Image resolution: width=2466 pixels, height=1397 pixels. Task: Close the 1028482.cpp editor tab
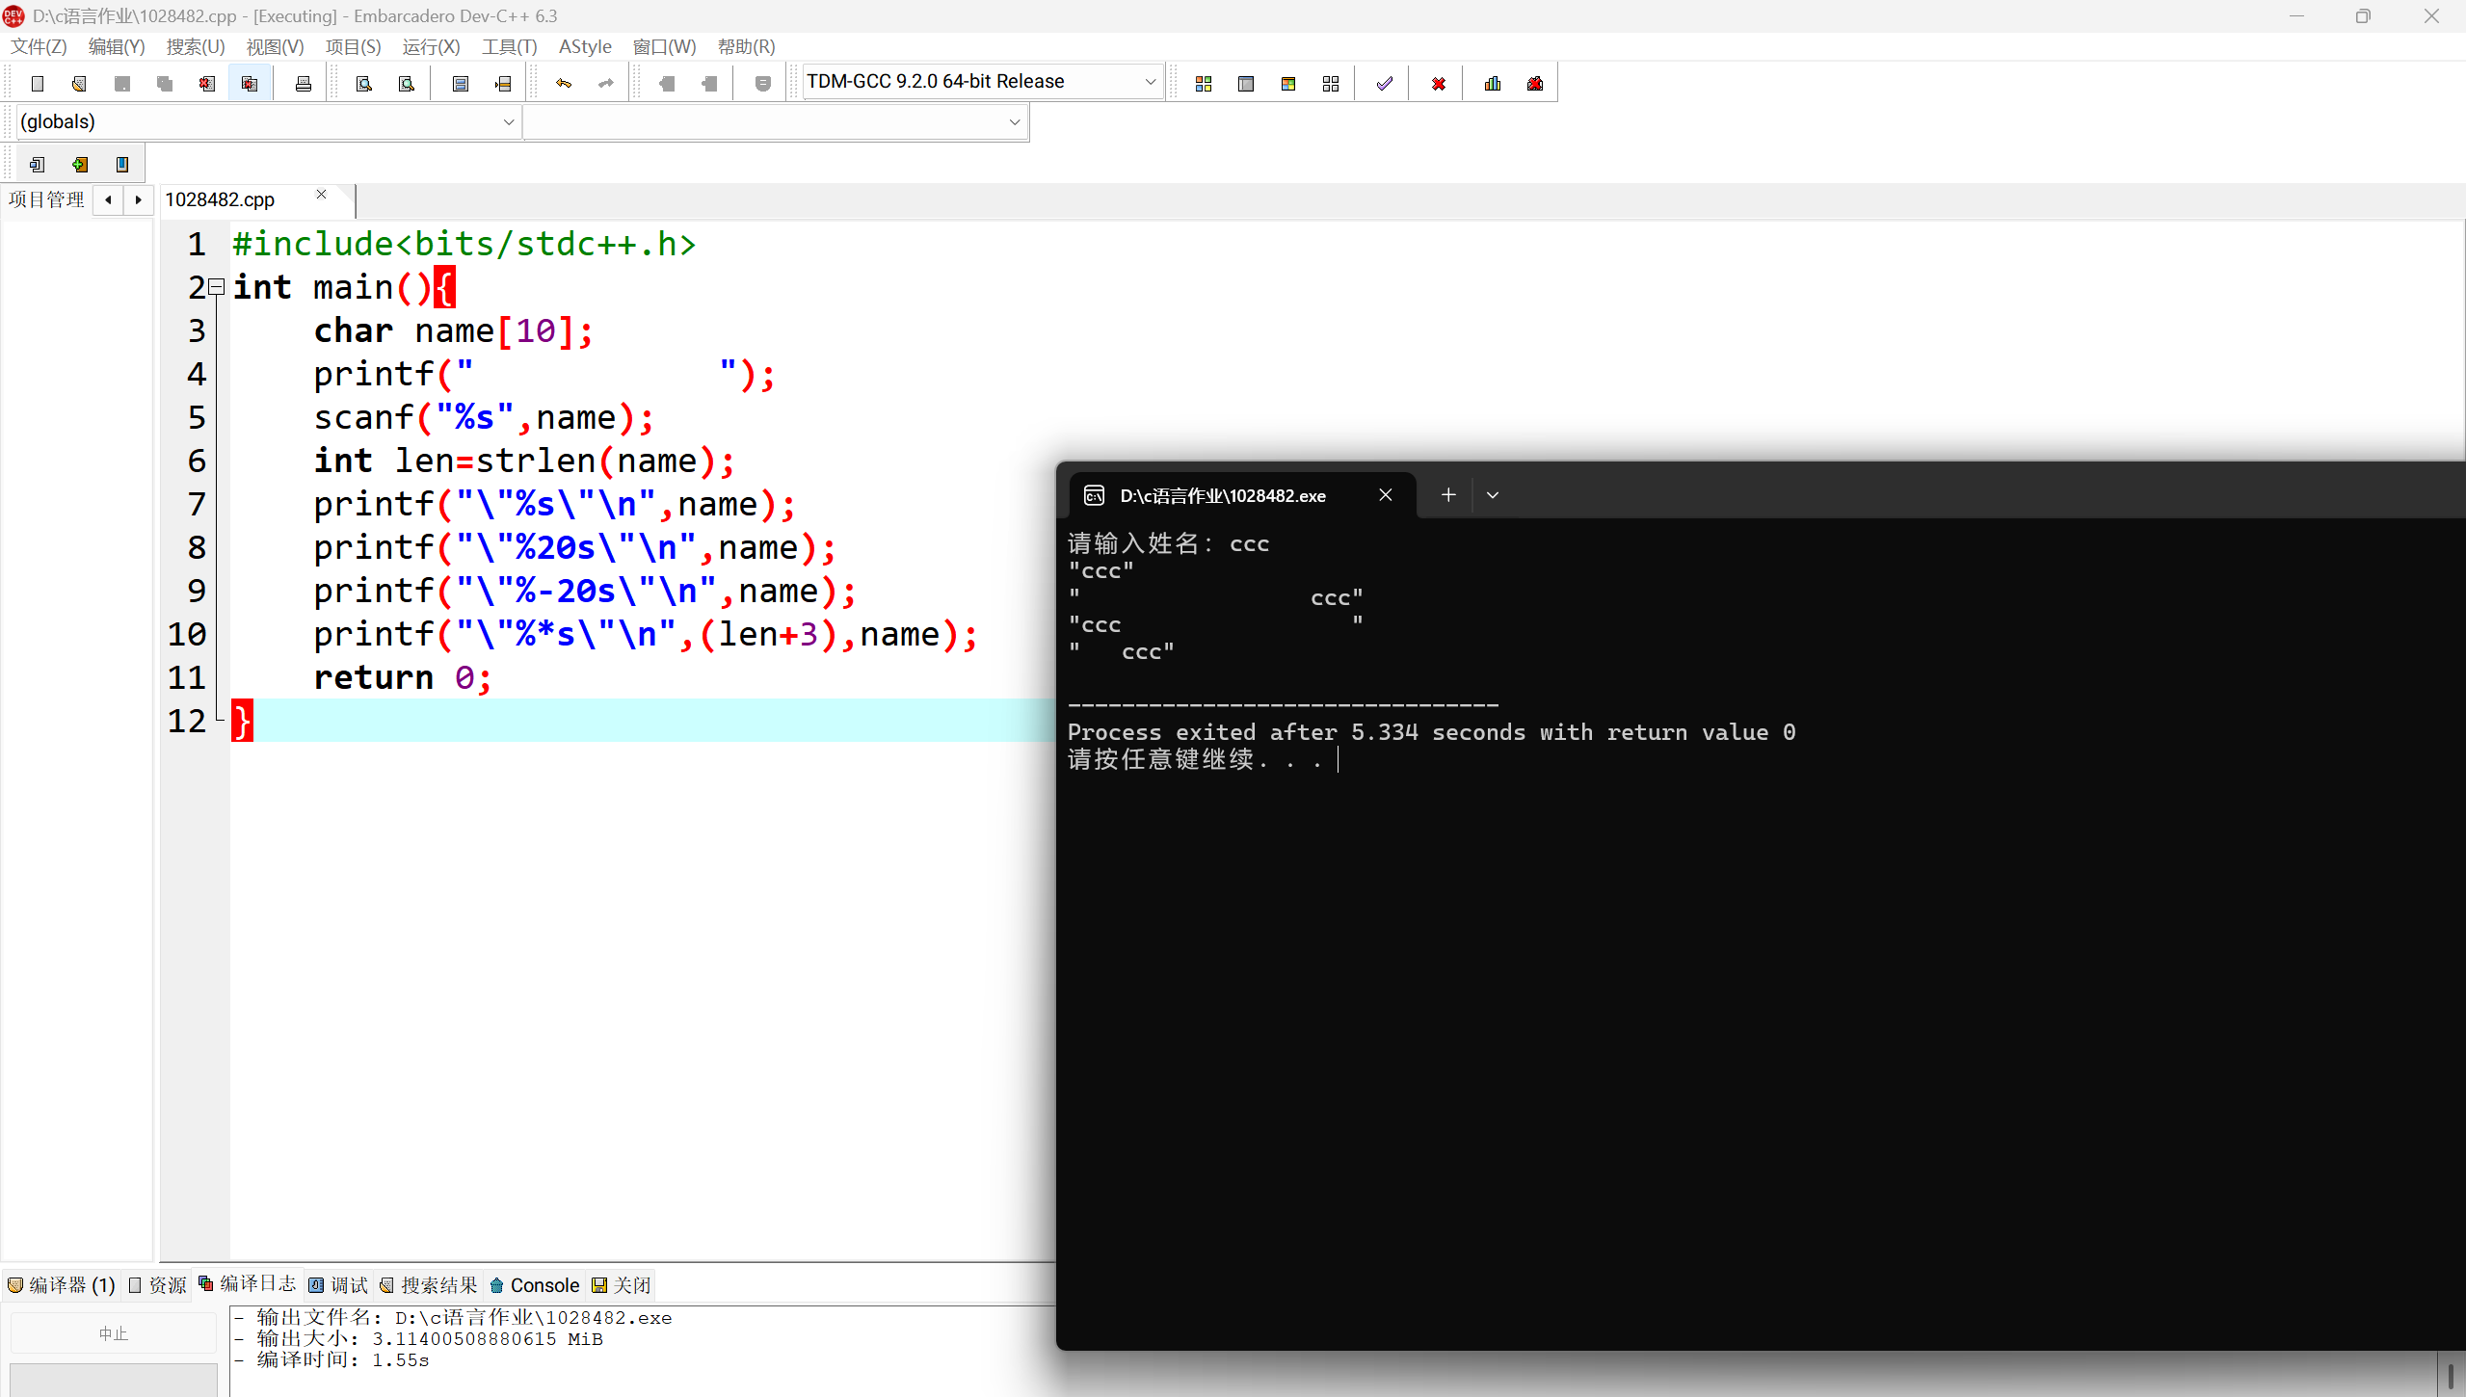pyautogui.click(x=322, y=195)
